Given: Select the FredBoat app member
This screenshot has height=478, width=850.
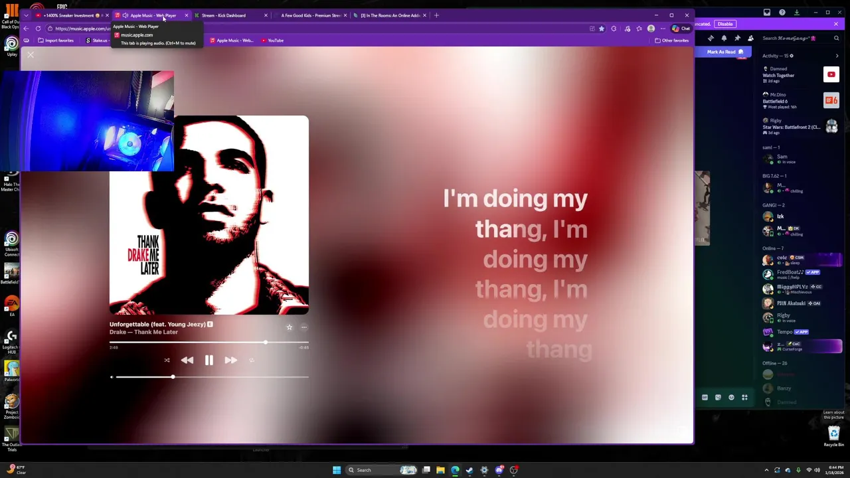Looking at the screenshot, I should click(801, 274).
